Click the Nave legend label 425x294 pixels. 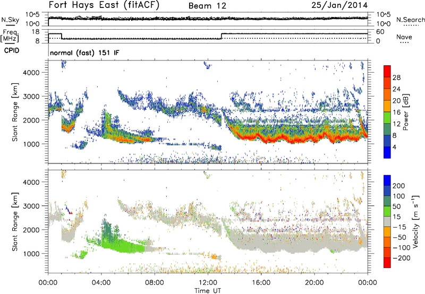coord(404,37)
